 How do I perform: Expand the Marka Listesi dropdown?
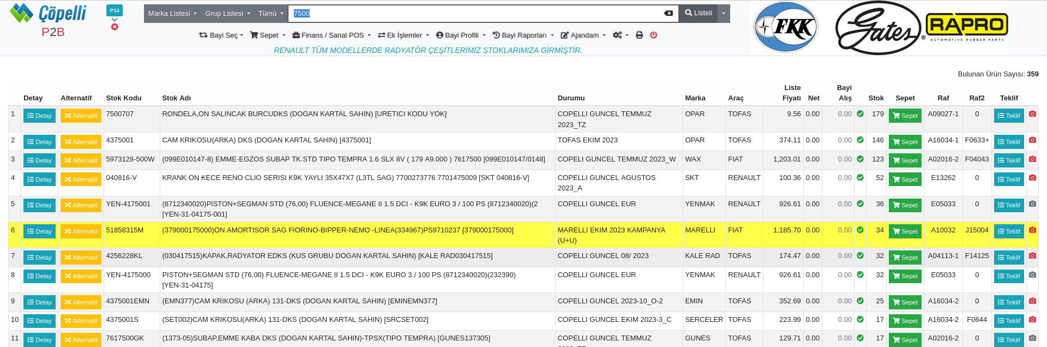[172, 14]
